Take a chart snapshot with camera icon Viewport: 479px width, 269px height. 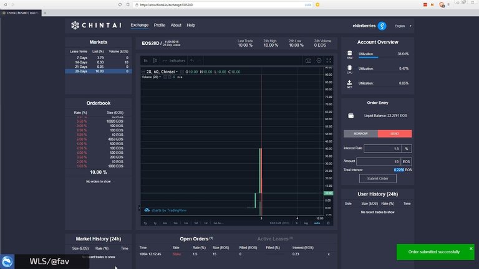pyautogui.click(x=308, y=60)
